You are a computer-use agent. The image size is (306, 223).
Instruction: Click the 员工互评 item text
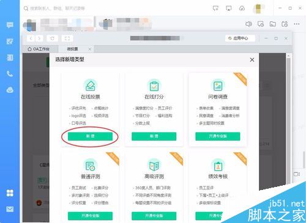tap(206, 188)
